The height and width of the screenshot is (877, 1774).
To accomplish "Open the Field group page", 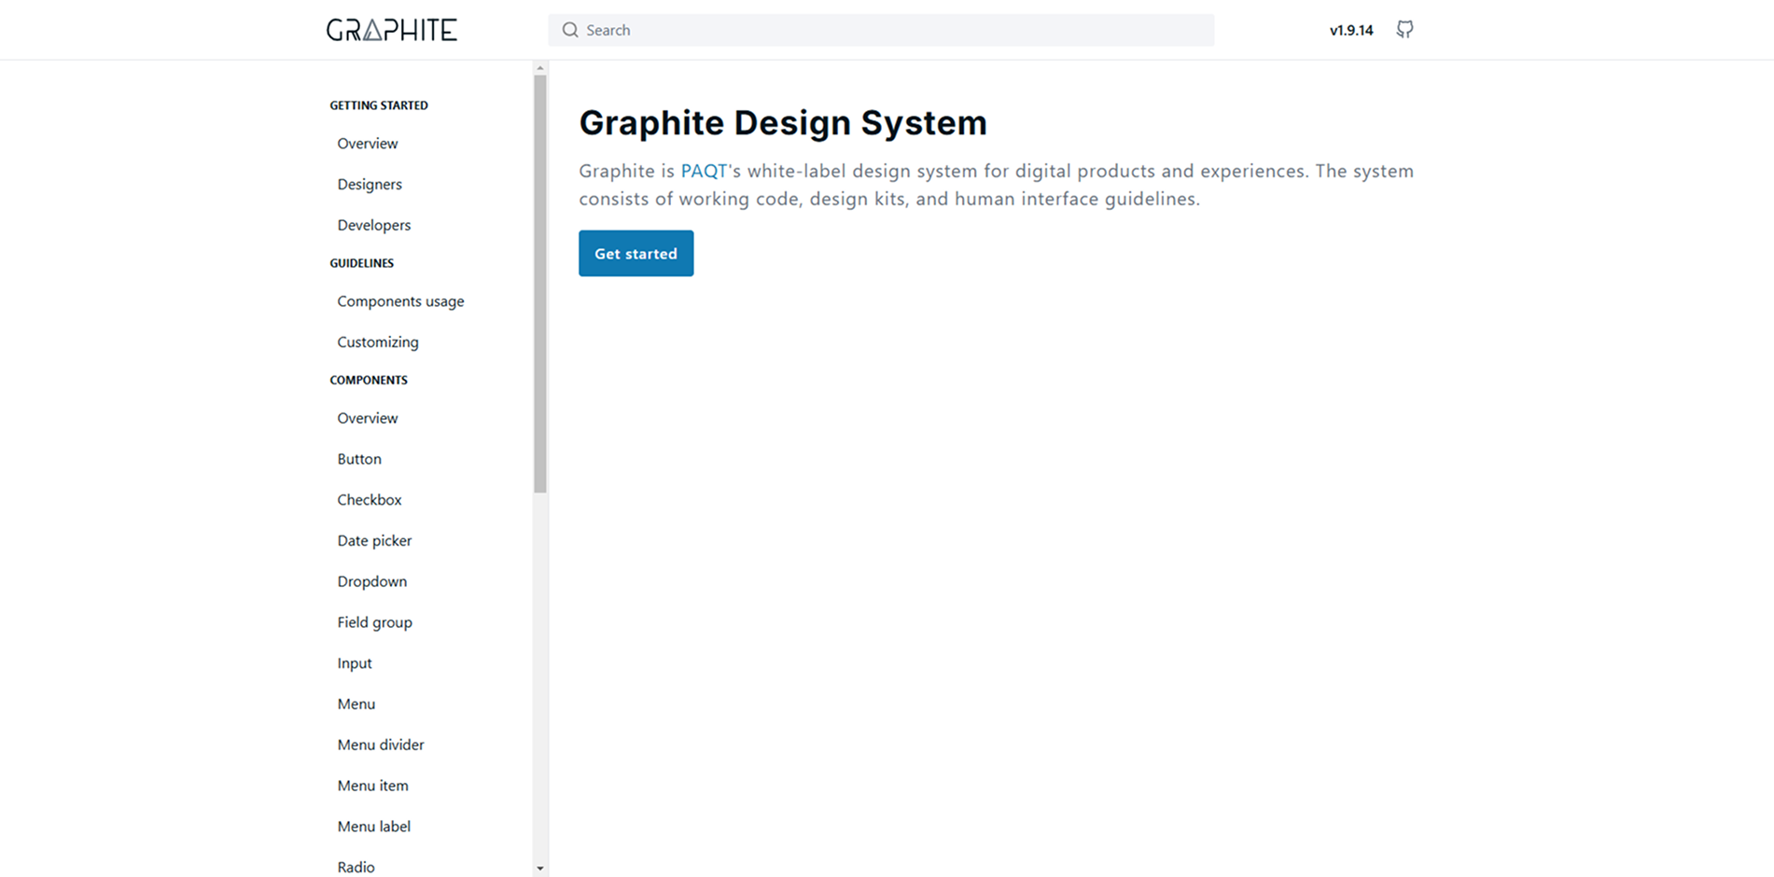I will point(374,622).
